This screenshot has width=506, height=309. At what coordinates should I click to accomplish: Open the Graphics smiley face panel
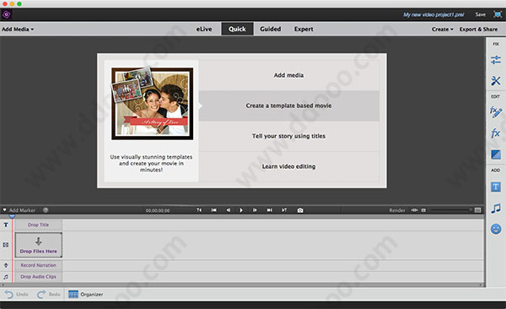point(496,229)
